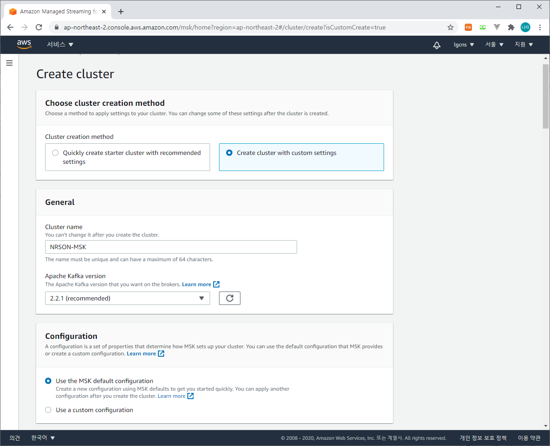Viewport: 550px width, 446px height.
Task: Click the browser address bar
Action: [254, 27]
